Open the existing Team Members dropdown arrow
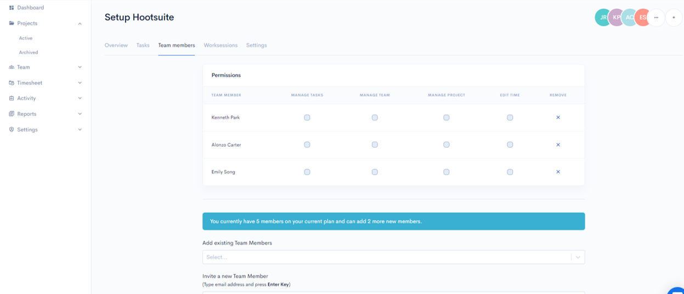This screenshot has height=294, width=684. point(578,257)
